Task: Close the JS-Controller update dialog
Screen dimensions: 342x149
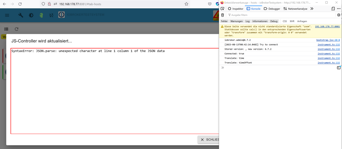Action: click(x=208, y=140)
